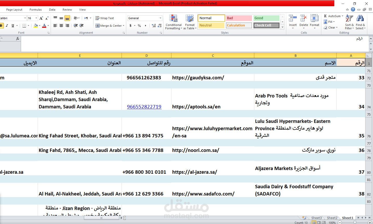373x224 pixels.
Task: Click the Increase Decimal icon
Action: click(x=154, y=26)
